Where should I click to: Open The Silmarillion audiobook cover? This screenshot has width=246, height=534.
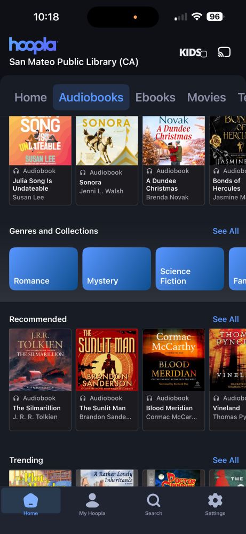click(x=40, y=359)
